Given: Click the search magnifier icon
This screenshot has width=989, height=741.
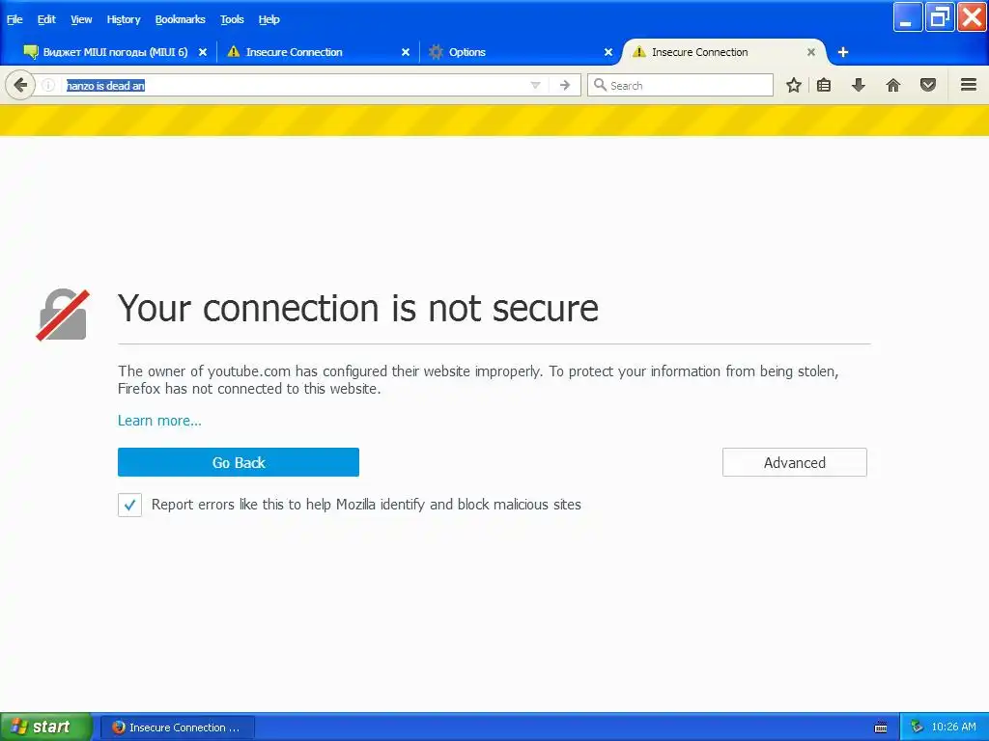Looking at the screenshot, I should coord(600,85).
